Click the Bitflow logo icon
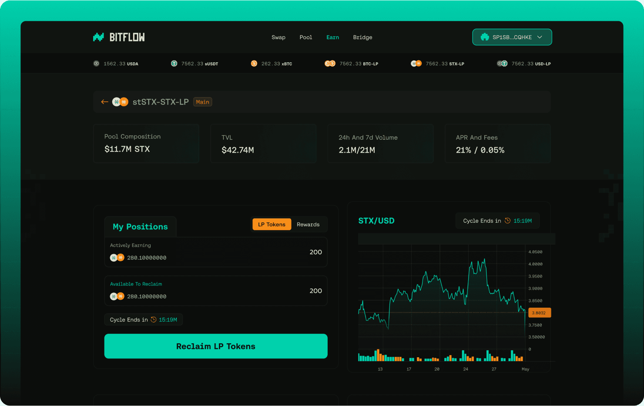This screenshot has width=644, height=406. point(97,37)
